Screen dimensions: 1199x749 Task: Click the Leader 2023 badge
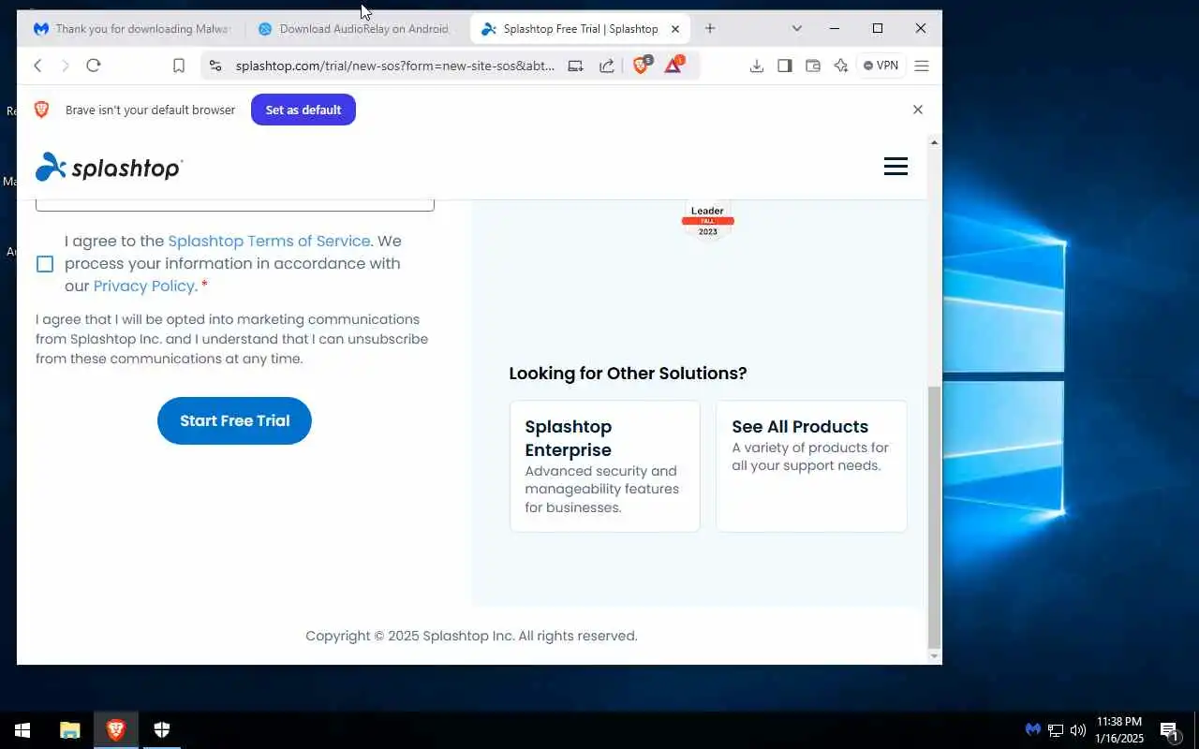[x=708, y=221]
